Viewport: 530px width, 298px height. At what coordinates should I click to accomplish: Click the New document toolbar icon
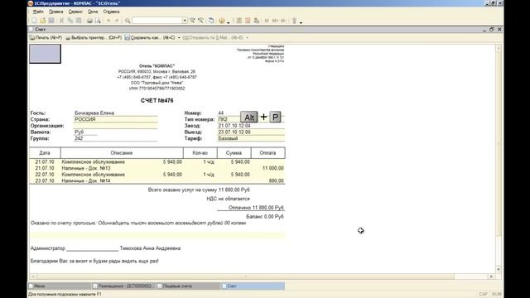pyautogui.click(x=34, y=21)
